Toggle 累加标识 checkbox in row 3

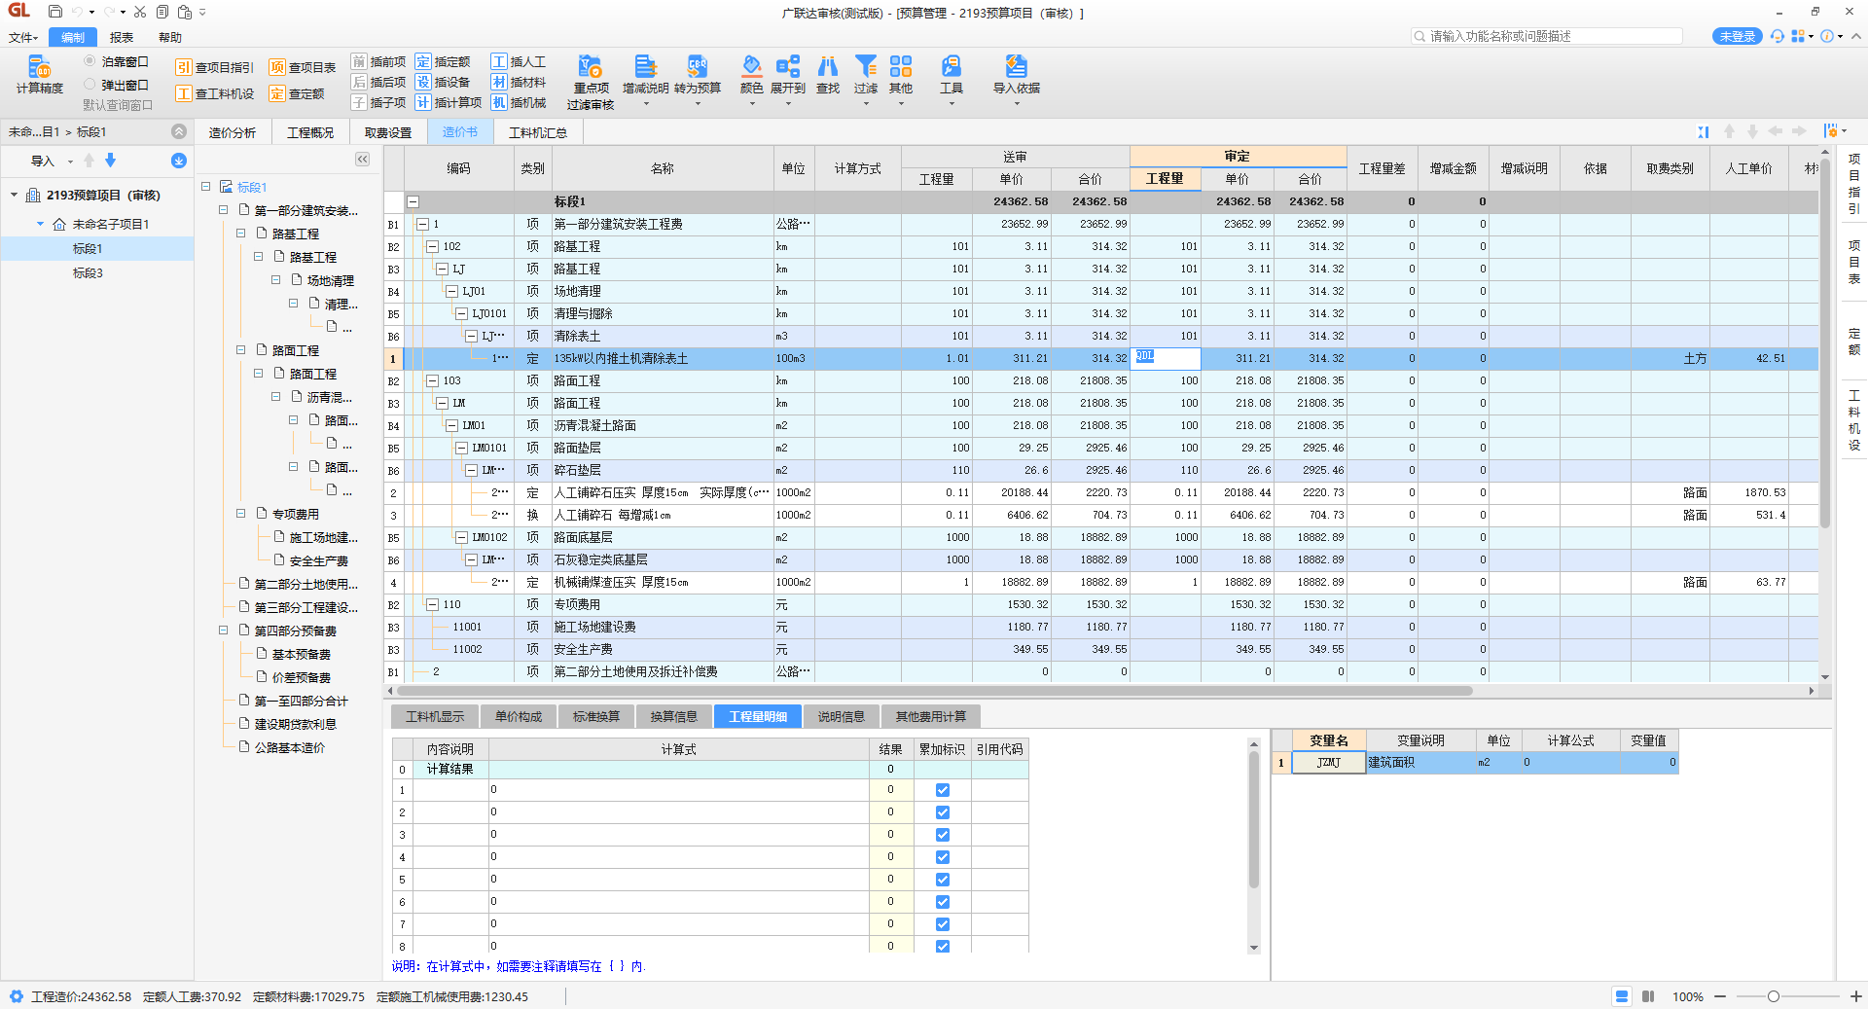tap(942, 835)
